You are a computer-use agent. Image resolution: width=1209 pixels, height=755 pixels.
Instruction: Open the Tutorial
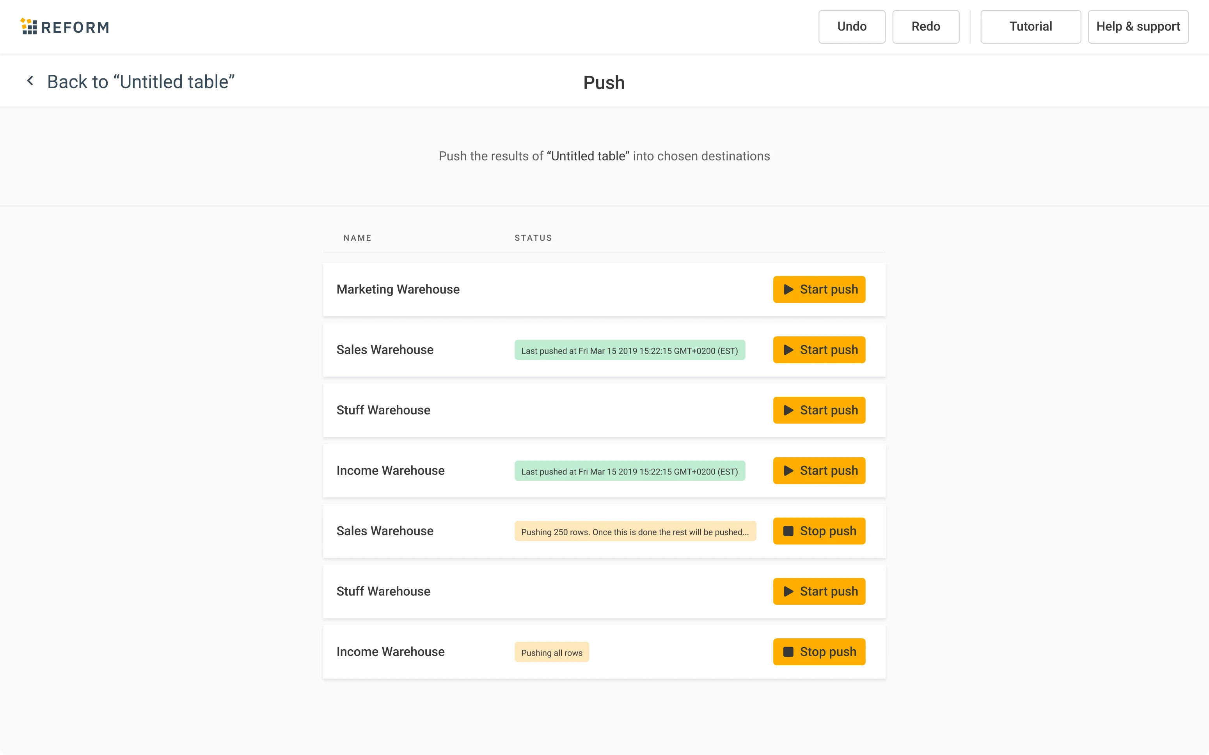coord(1030,27)
